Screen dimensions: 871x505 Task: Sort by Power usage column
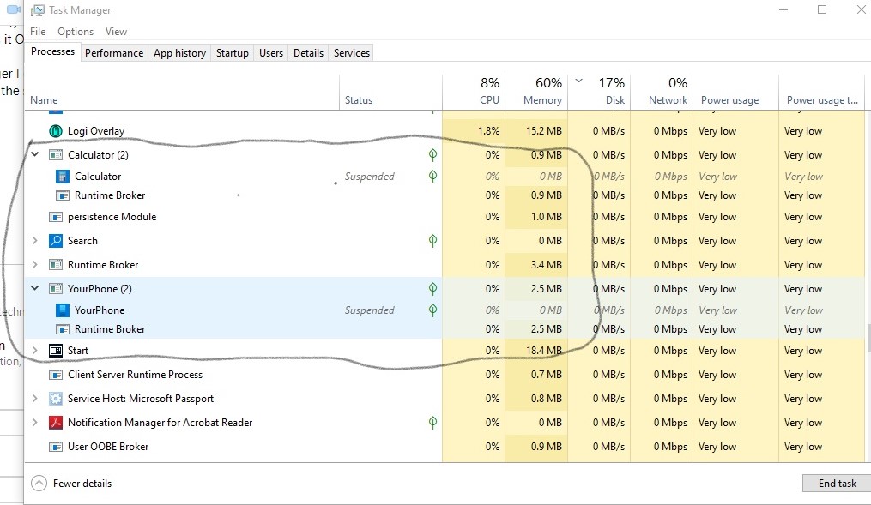(736, 92)
